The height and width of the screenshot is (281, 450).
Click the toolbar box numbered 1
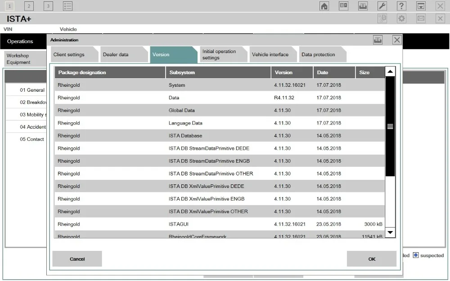pos(9,6)
